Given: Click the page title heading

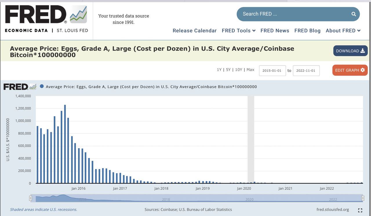Looking at the screenshot, I should pyautogui.click(x=152, y=52).
